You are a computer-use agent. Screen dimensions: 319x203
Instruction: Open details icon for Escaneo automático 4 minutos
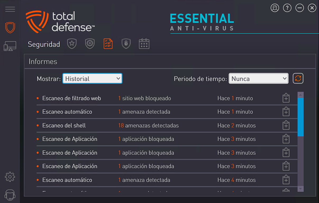coord(286,180)
